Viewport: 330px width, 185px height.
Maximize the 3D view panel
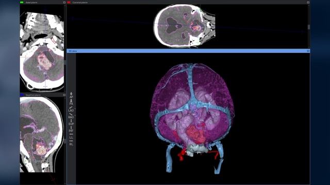pos(308,51)
